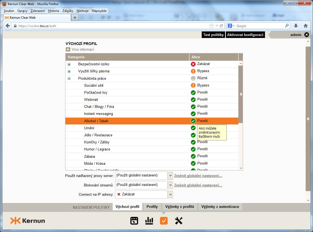Open downloads with the down arrow icon
313x232 pixels.
(296, 26)
